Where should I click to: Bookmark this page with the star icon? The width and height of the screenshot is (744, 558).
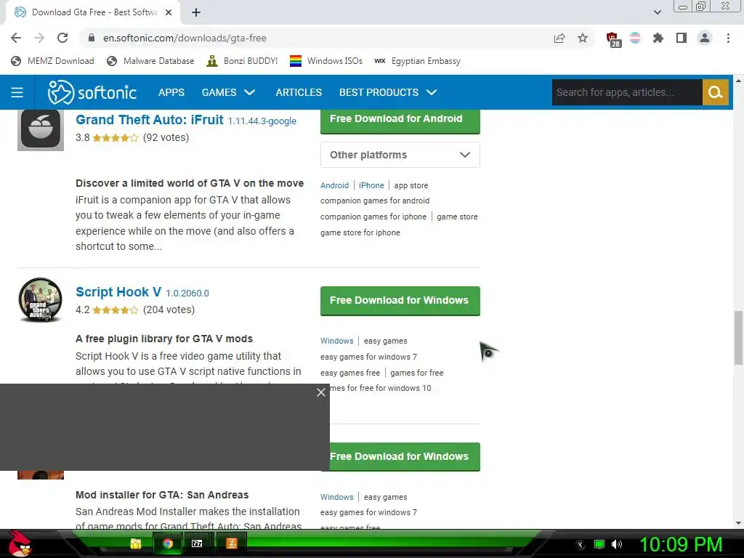point(583,38)
